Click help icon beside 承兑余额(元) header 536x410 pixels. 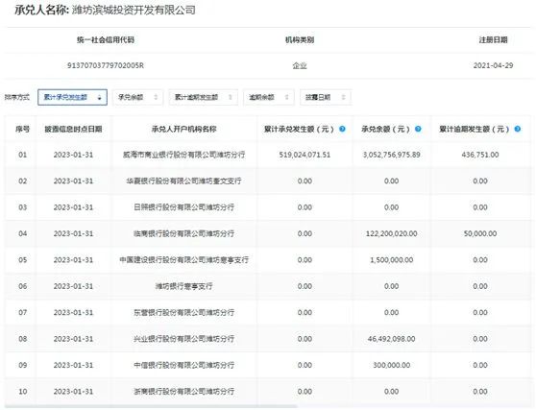[418, 129]
